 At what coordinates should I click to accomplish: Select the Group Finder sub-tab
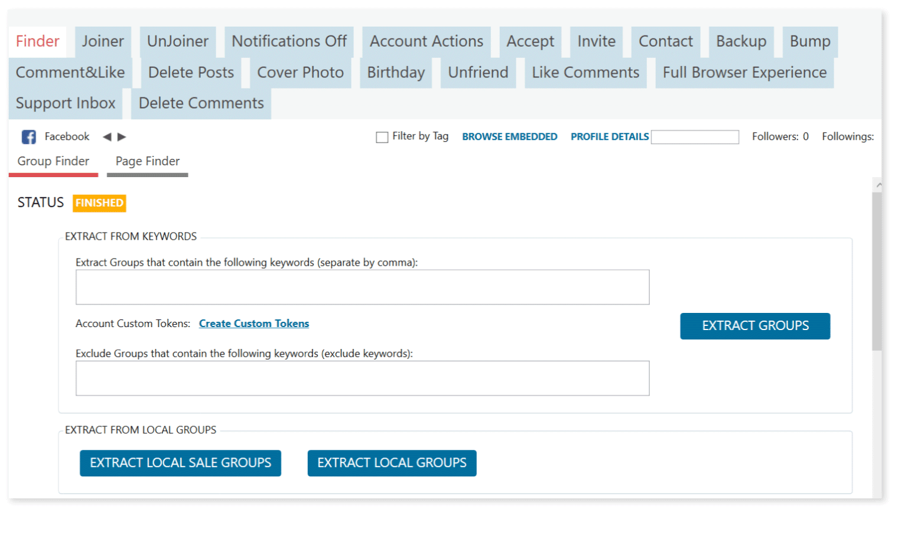point(53,161)
